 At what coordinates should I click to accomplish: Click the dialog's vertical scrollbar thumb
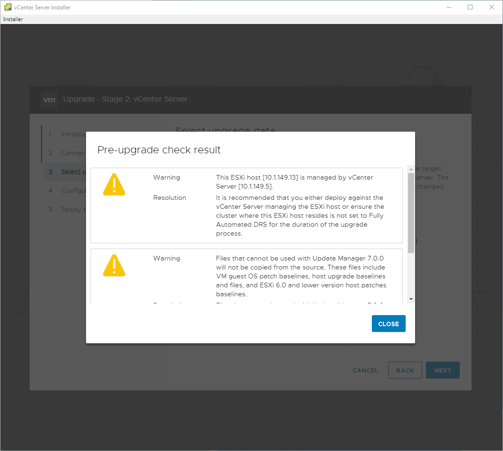pyautogui.click(x=411, y=213)
